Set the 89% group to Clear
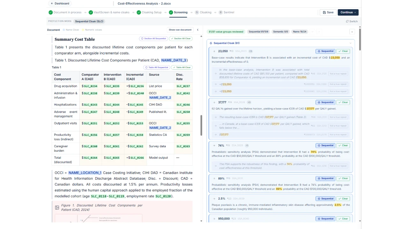This screenshot has height=229, width=408. 343,178
